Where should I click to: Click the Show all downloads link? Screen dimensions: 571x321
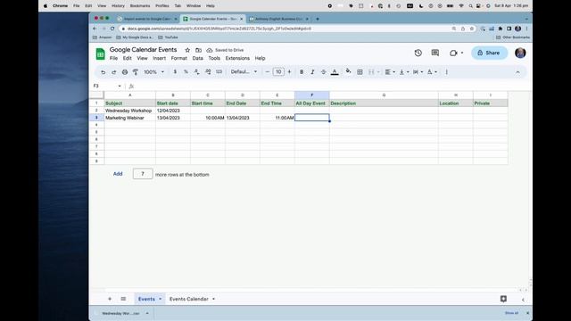pos(511,313)
